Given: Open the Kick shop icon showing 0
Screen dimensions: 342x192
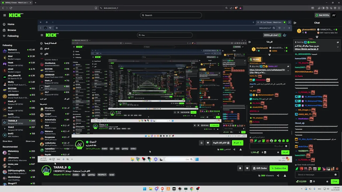Looking at the screenshot, I should 312,181.
